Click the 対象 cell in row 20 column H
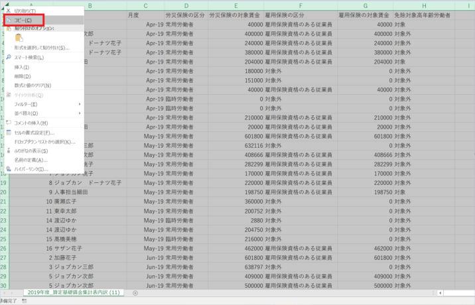Viewport: 475px width, 305px height. 424,192
